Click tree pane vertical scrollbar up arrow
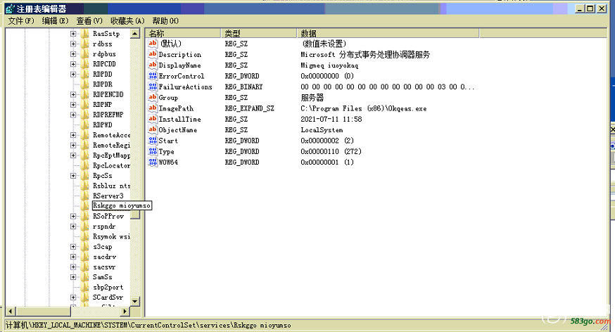 [x=135, y=34]
